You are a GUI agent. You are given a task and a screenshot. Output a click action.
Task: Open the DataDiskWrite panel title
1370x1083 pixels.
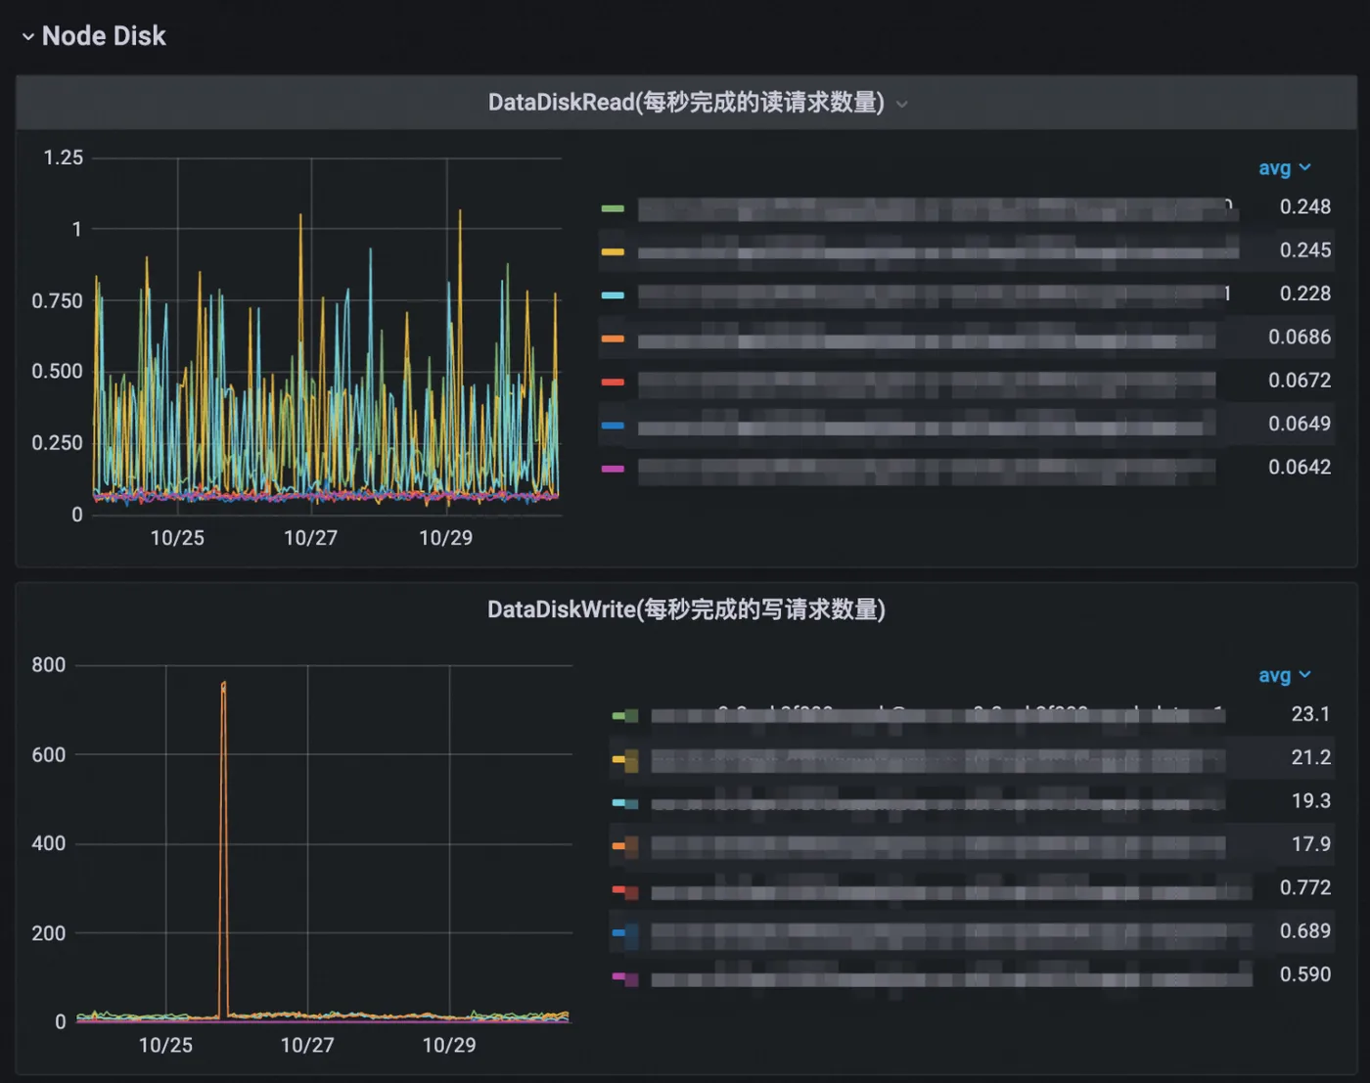[686, 609]
